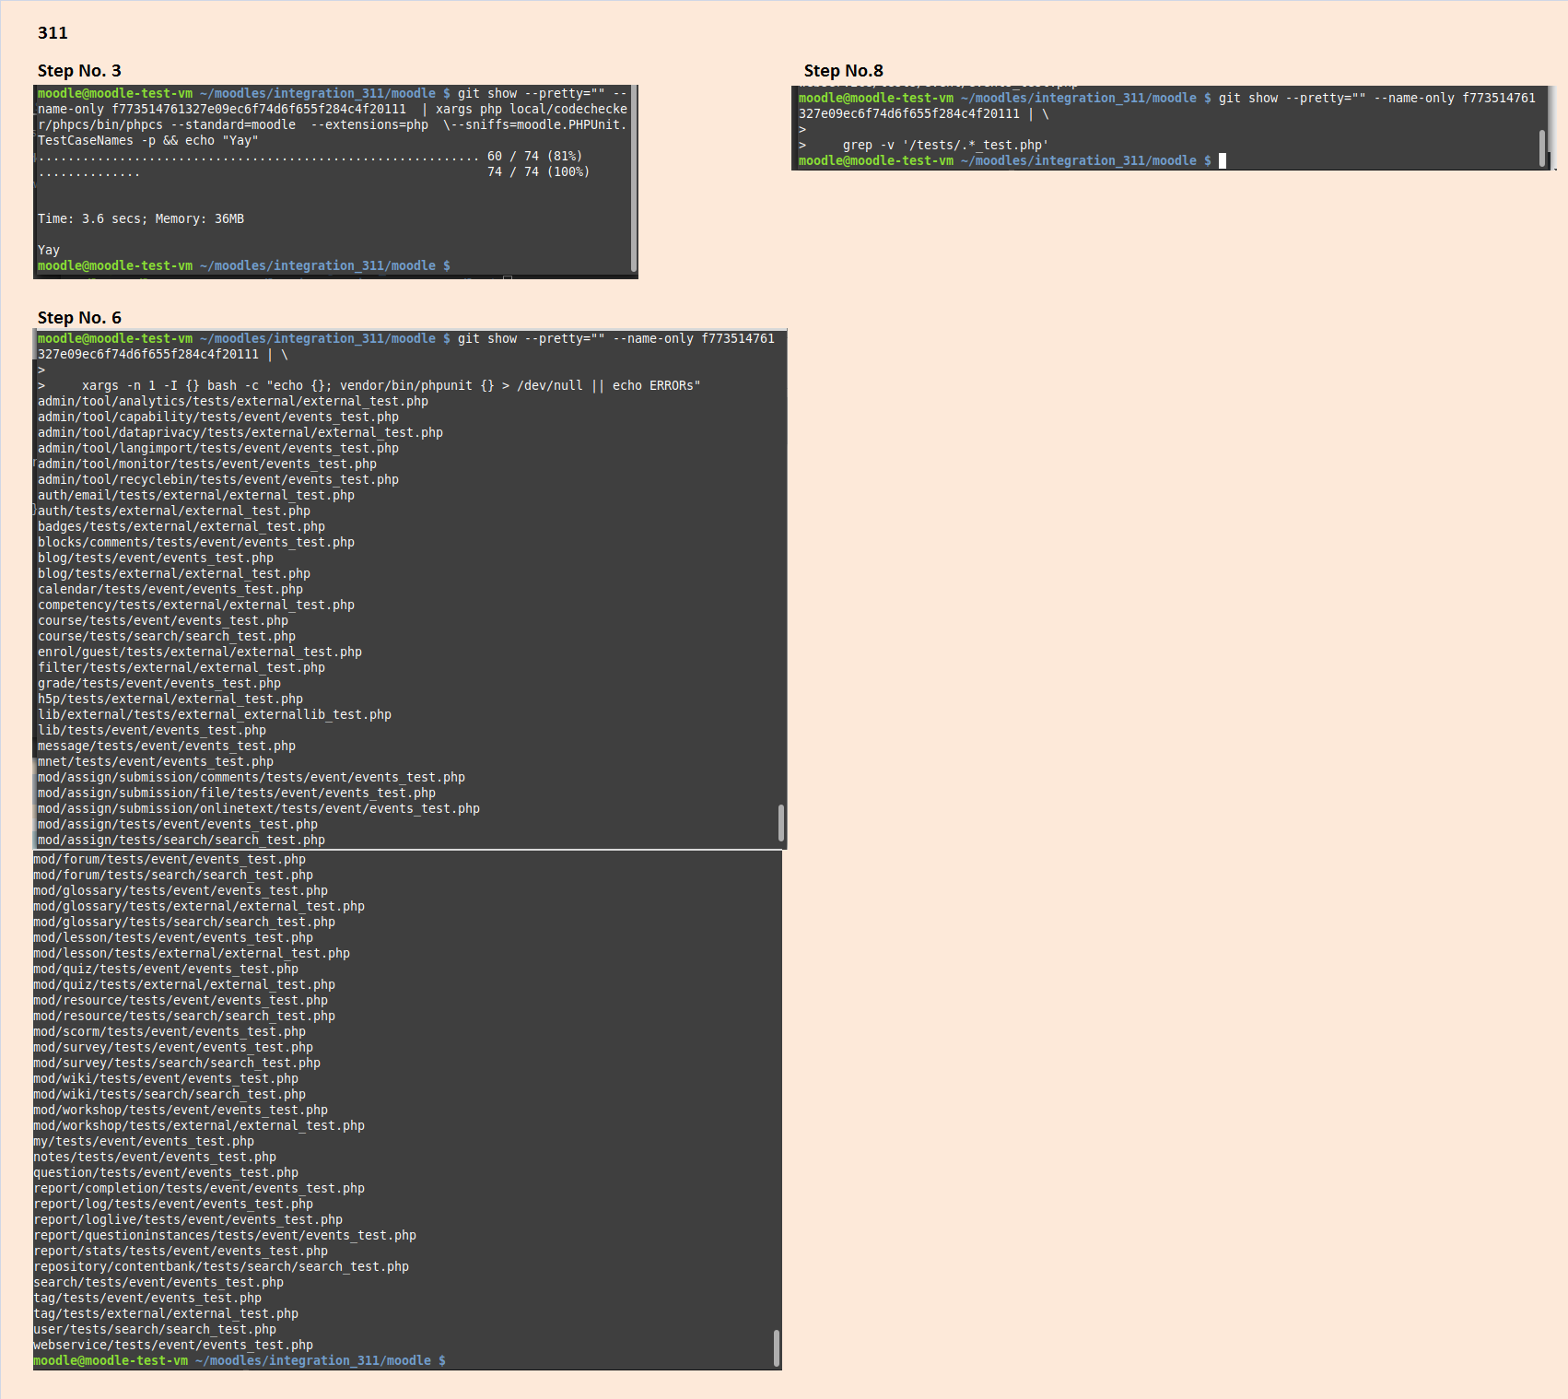Viewport: 1568px width, 1399px height.
Task: Select mod/assign/tests/search/search_test.php
Action: click(x=181, y=841)
